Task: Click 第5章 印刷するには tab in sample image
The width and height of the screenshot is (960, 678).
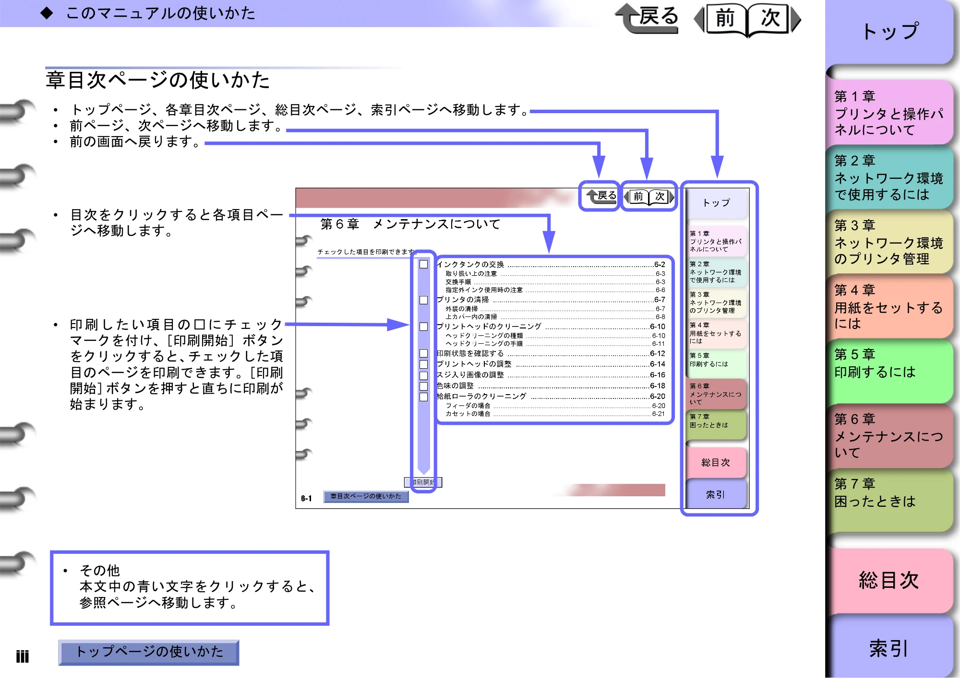Action: (716, 363)
